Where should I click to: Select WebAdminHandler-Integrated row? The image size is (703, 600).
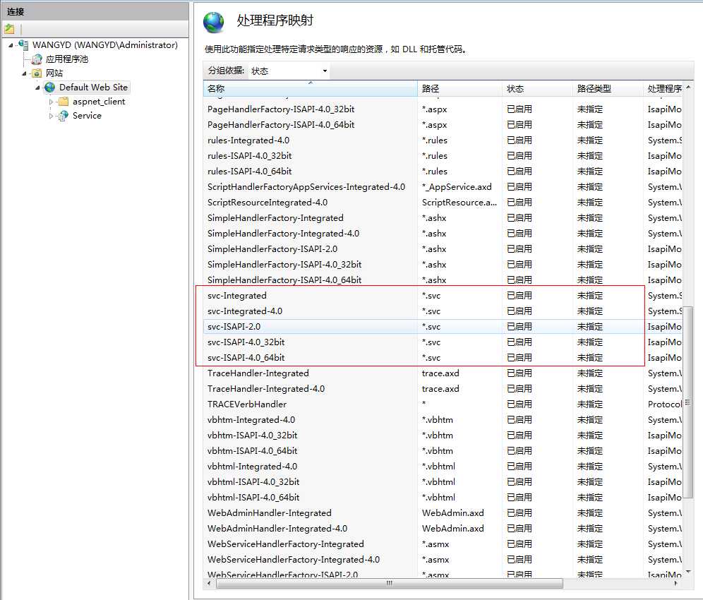443,513
